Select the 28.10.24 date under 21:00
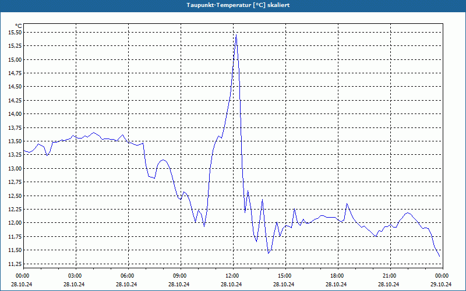This screenshot has width=466, height=291. pyautogui.click(x=389, y=284)
